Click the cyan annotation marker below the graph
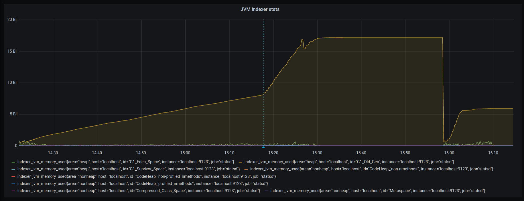The height and width of the screenshot is (201, 524). [x=263, y=147]
